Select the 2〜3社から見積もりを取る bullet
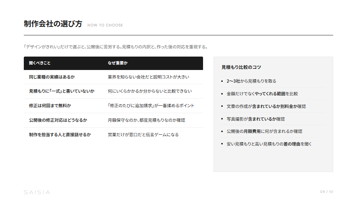This screenshot has width=357, height=201. 251,81
